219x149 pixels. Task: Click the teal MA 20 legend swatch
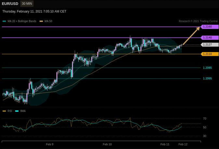pos(4,21)
